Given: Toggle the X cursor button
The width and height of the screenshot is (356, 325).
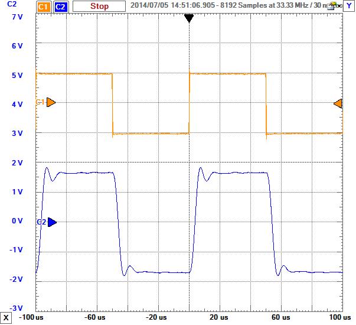Looking at the screenshot, I should coord(6,319).
